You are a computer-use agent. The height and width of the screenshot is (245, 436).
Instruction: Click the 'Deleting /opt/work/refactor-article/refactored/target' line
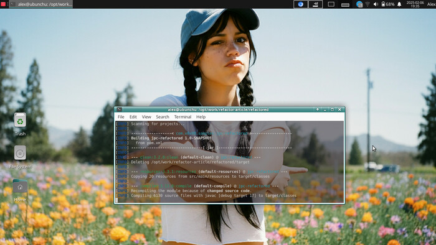pos(190,162)
